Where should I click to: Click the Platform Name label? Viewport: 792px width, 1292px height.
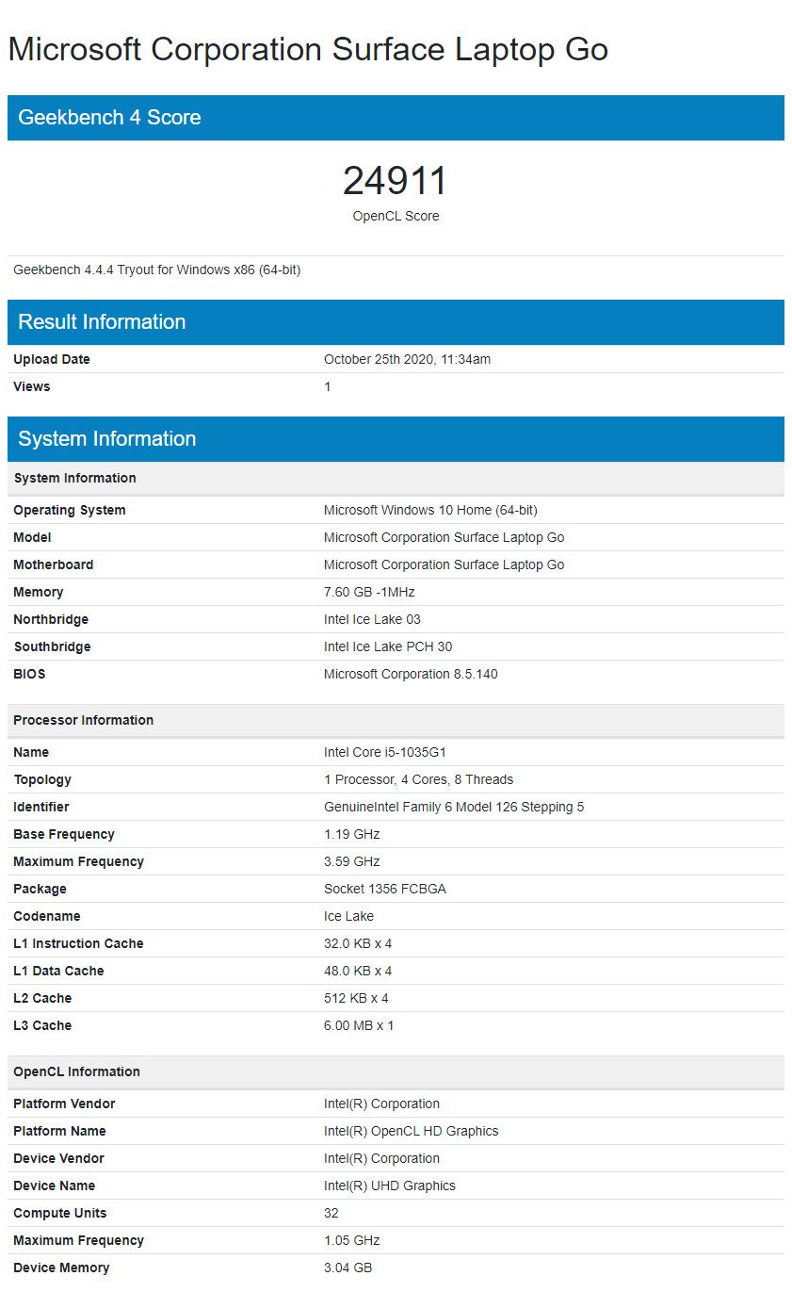click(x=59, y=1131)
